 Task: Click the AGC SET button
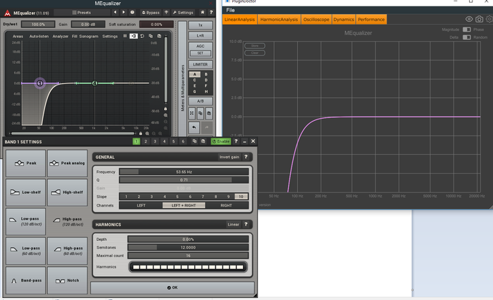tap(200, 53)
